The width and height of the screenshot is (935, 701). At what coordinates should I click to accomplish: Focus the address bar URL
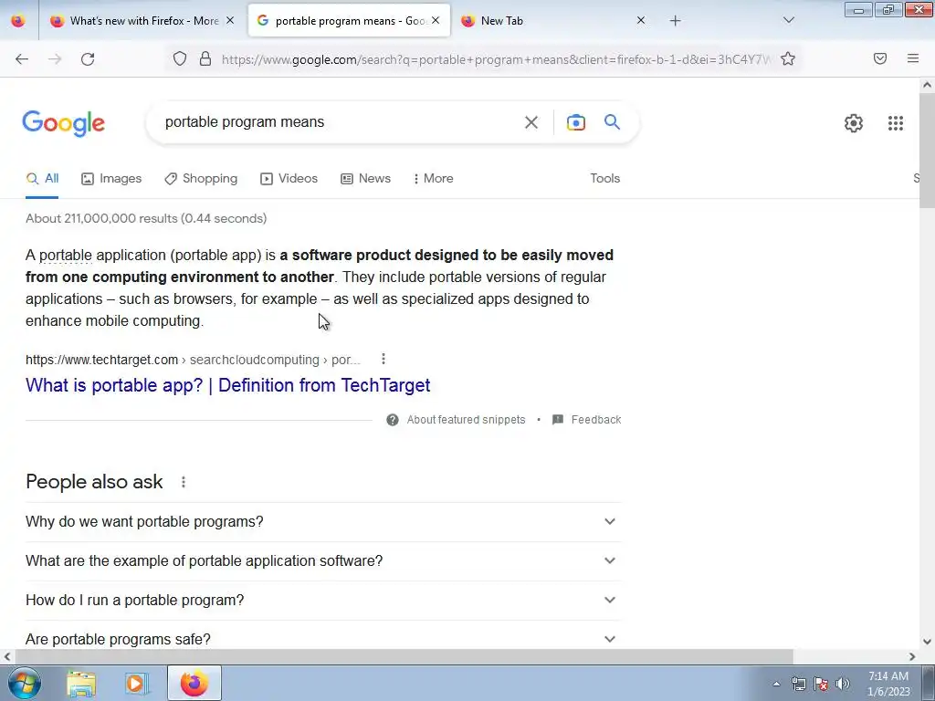(x=496, y=59)
